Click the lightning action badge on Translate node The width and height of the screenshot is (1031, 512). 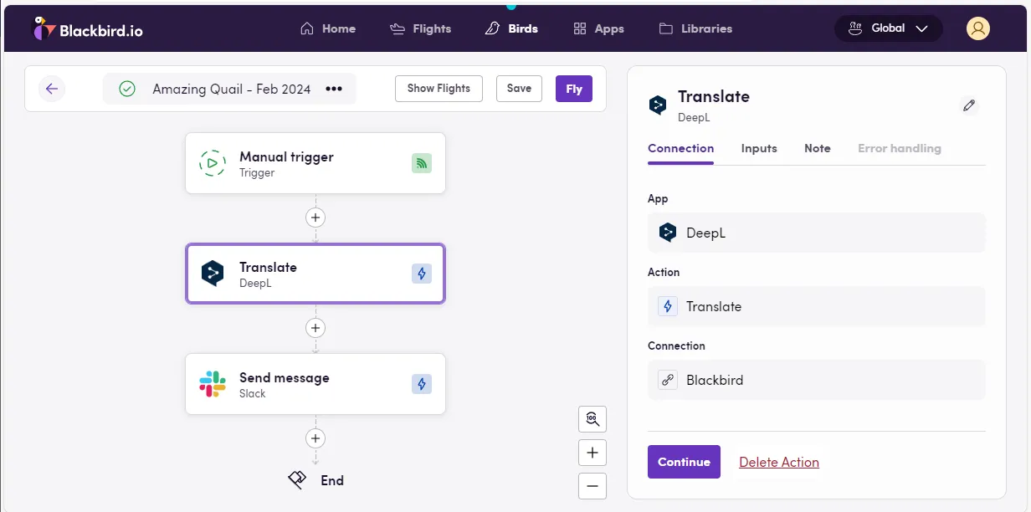pyautogui.click(x=421, y=274)
